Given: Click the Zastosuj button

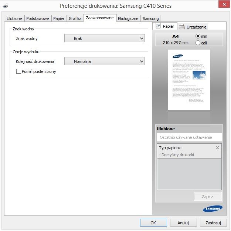Looking at the screenshot, I should tap(213, 223).
